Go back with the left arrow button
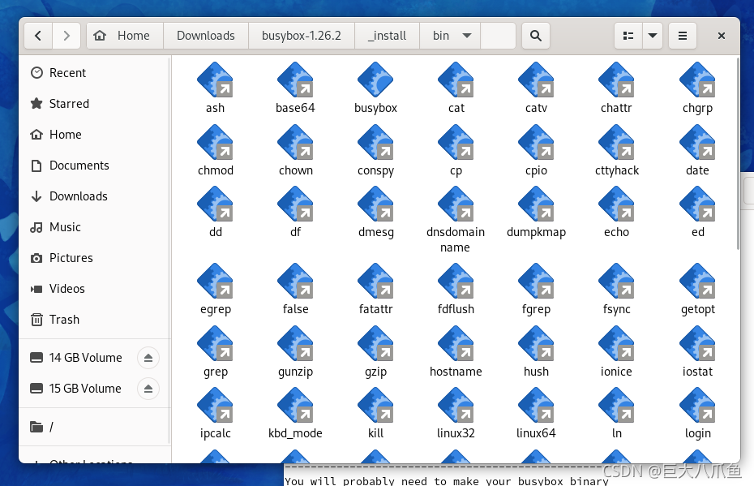The image size is (754, 486). click(x=38, y=36)
